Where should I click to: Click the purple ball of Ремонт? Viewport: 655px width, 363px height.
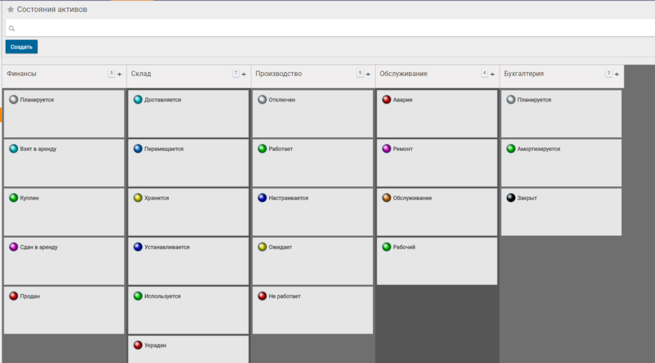(x=387, y=148)
